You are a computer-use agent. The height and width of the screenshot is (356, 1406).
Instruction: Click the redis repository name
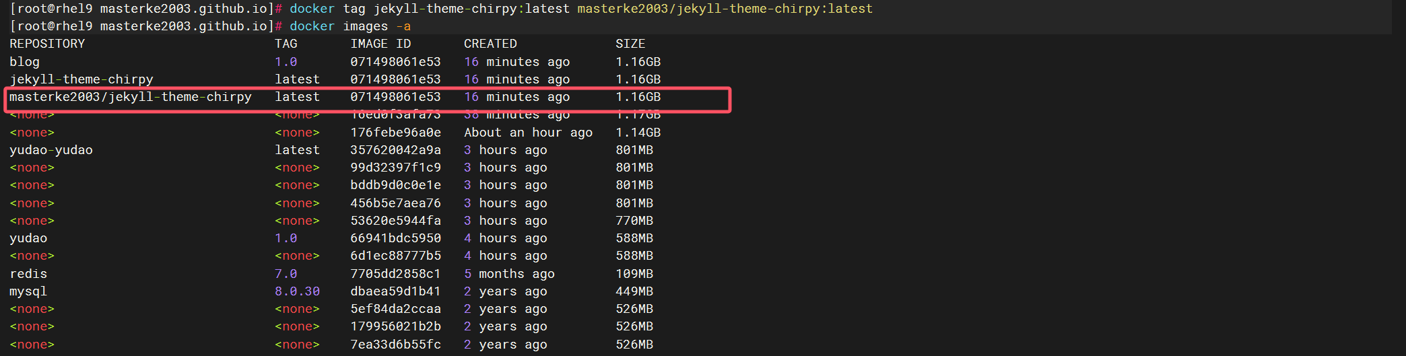pos(28,274)
